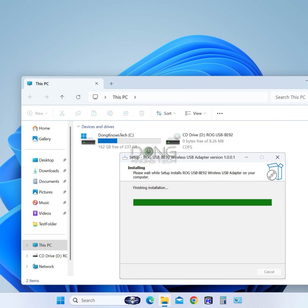The height and width of the screenshot is (308, 308).
Task: Expand the This PC tree node
Action: click(x=27, y=245)
